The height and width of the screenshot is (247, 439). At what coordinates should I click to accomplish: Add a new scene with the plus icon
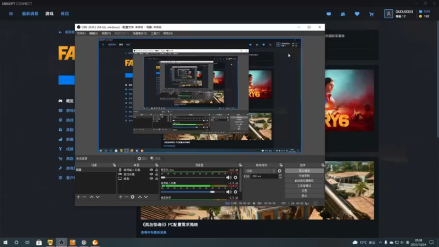[x=78, y=197]
